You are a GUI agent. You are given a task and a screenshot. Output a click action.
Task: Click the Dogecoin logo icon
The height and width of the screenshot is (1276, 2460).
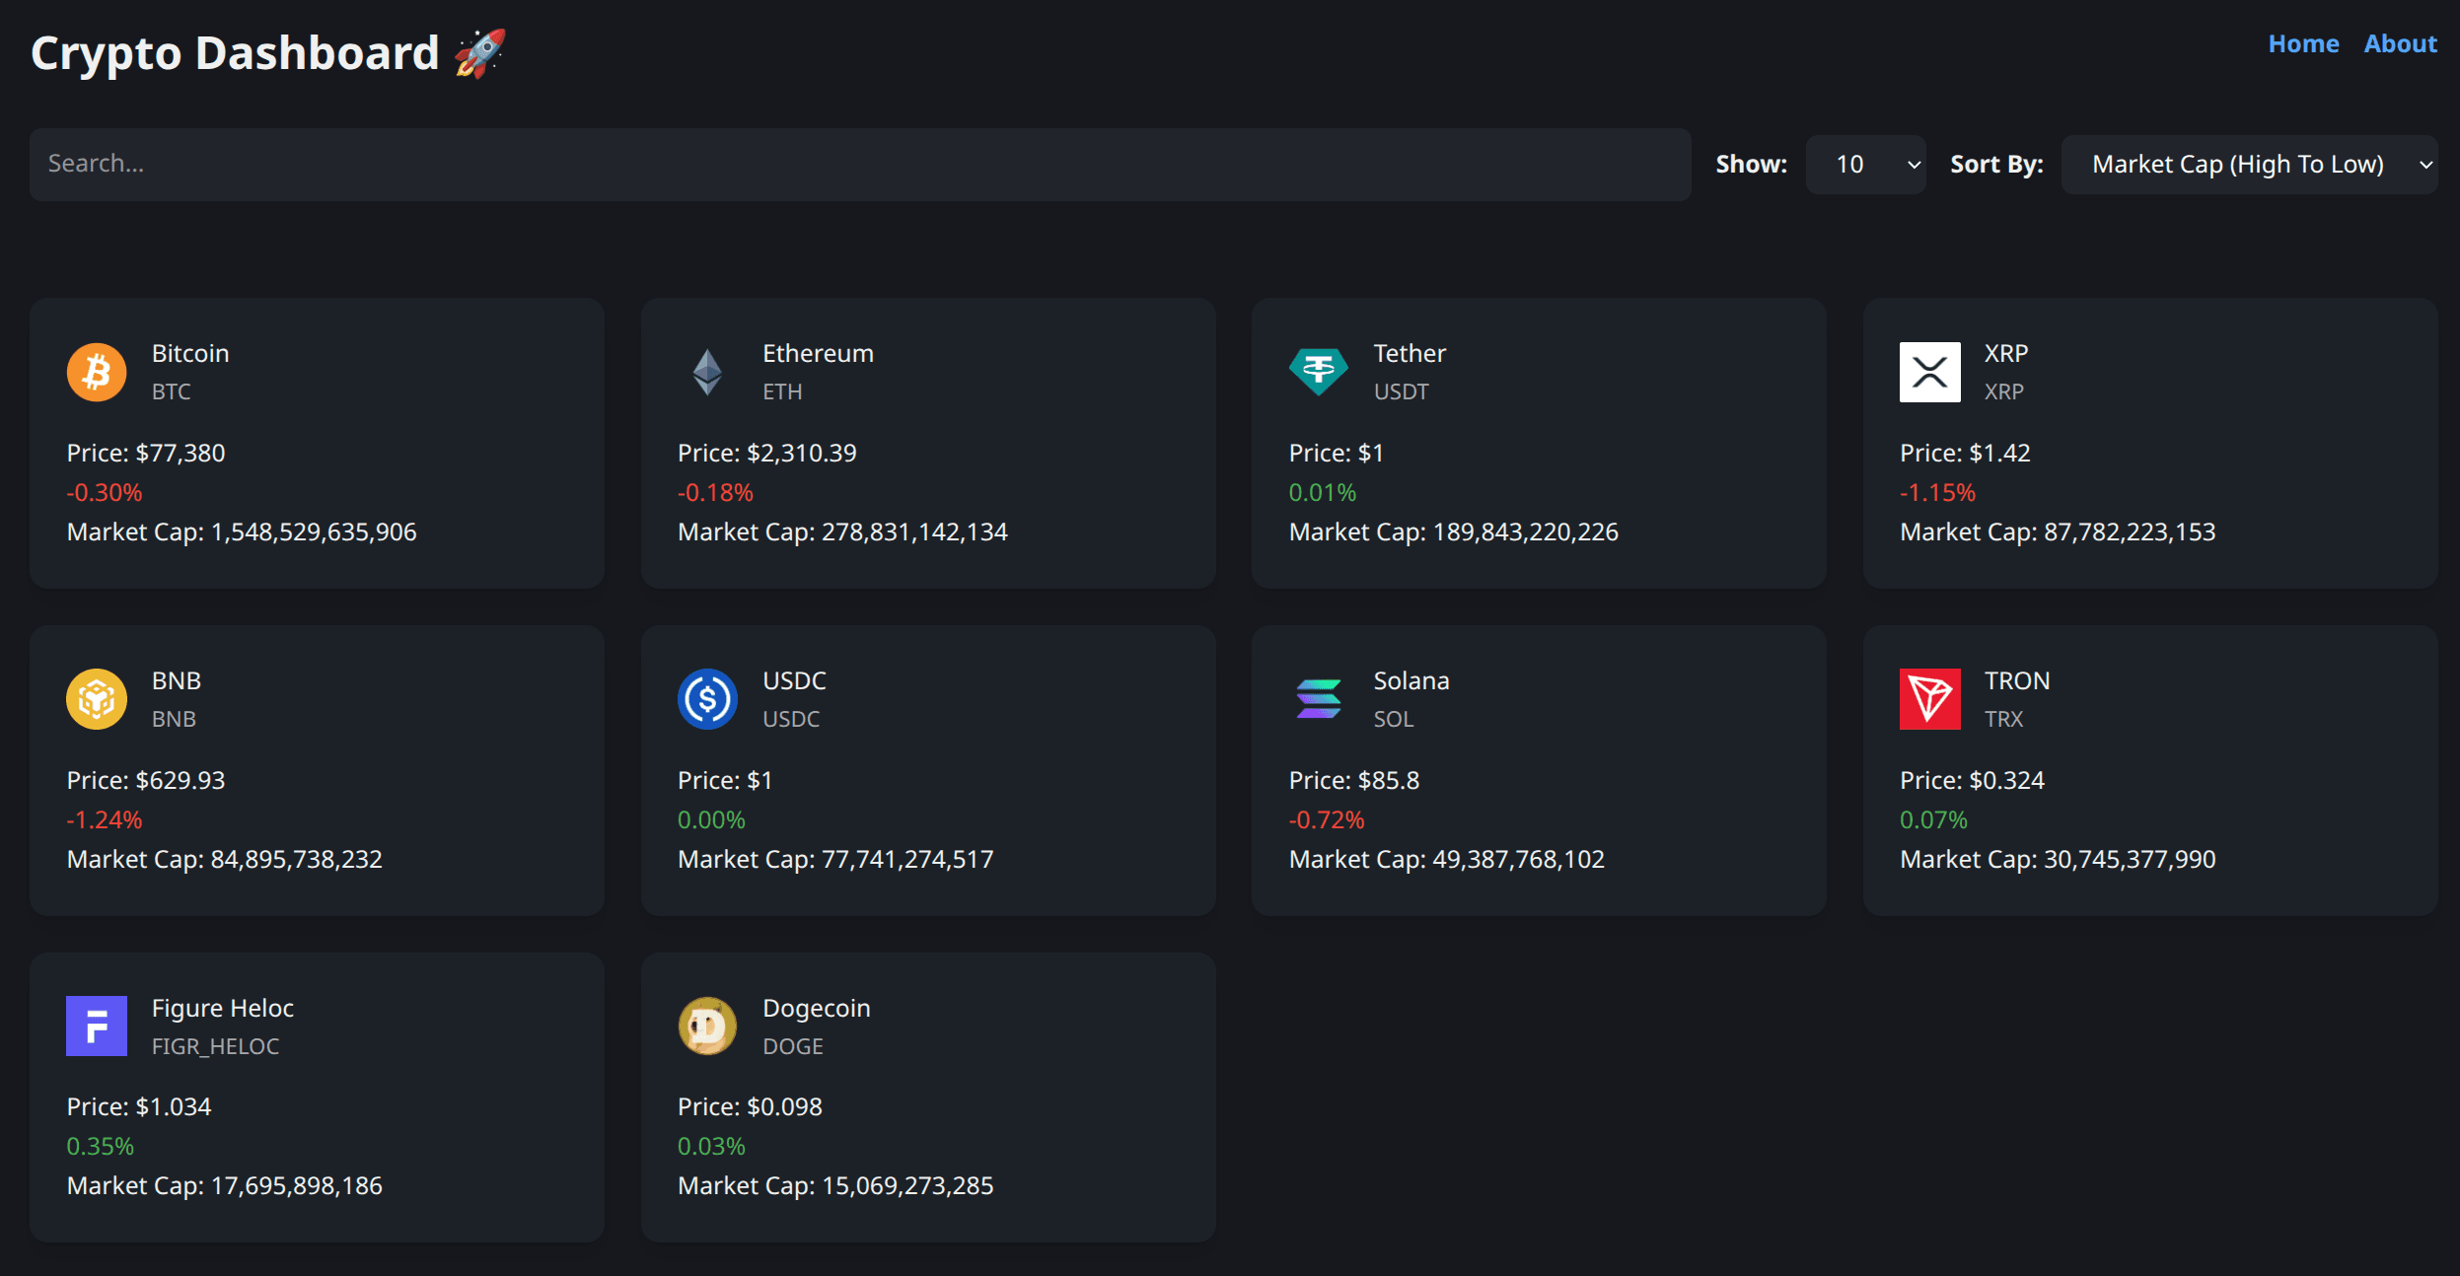pos(706,1026)
